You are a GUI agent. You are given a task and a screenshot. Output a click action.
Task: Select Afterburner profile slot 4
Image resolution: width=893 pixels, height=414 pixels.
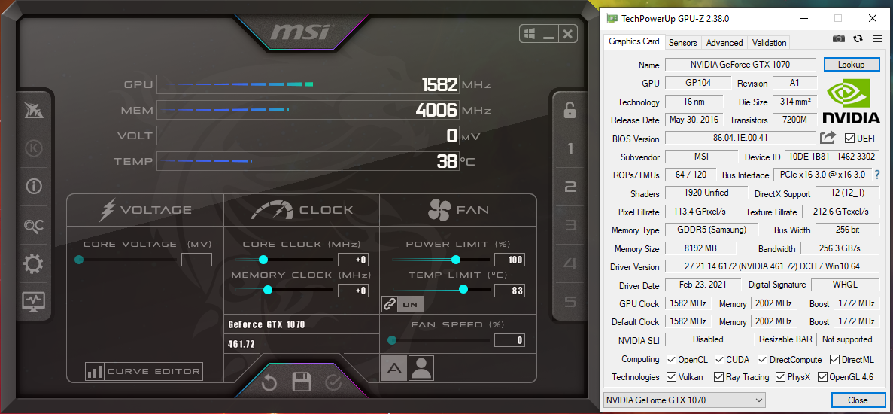570,263
